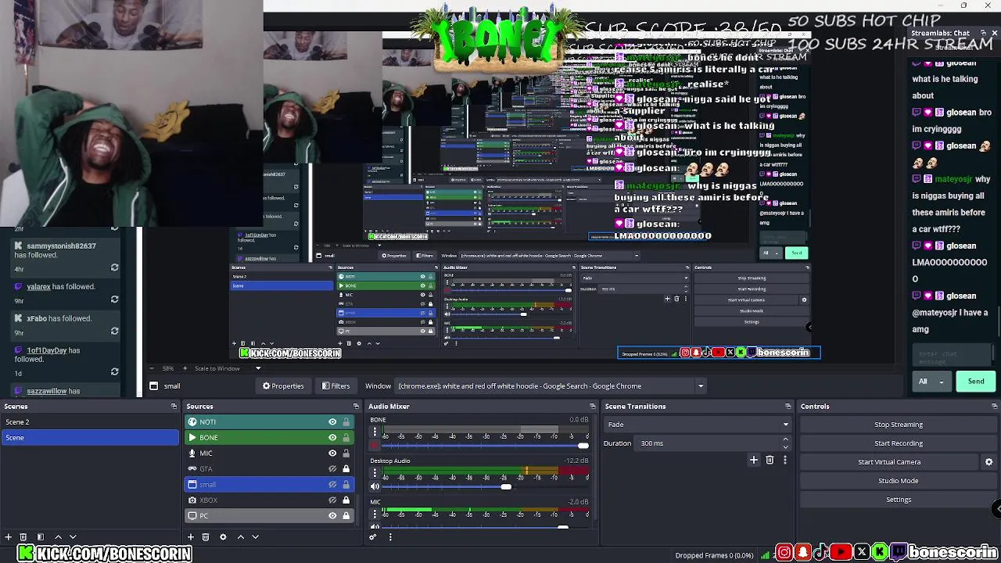Click the connection status bars icon

(x=765, y=555)
